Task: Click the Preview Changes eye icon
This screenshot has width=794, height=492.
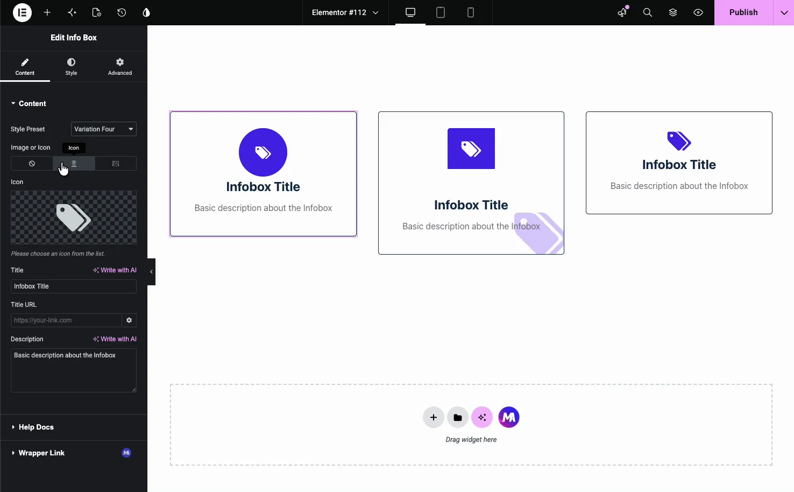Action: click(x=698, y=12)
